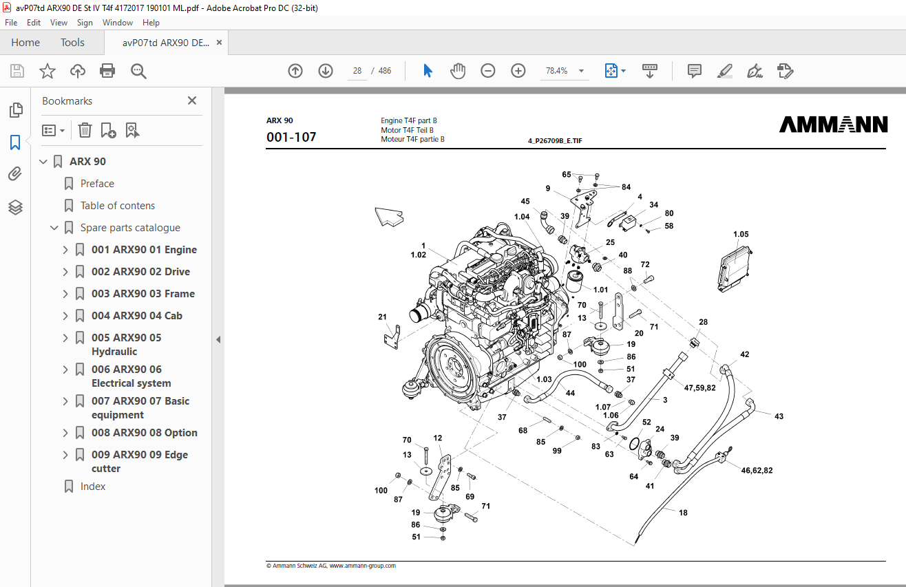Open the Sign menu
Screen dimensions: 906x587
(x=85, y=23)
